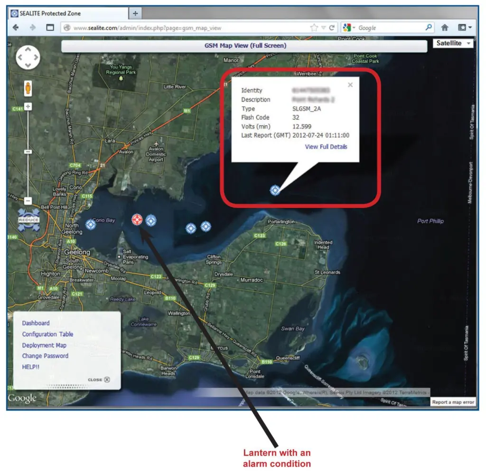Image resolution: width=486 pixels, height=474 pixels.
Task: Click the Geelong city label
Action: coord(77,252)
